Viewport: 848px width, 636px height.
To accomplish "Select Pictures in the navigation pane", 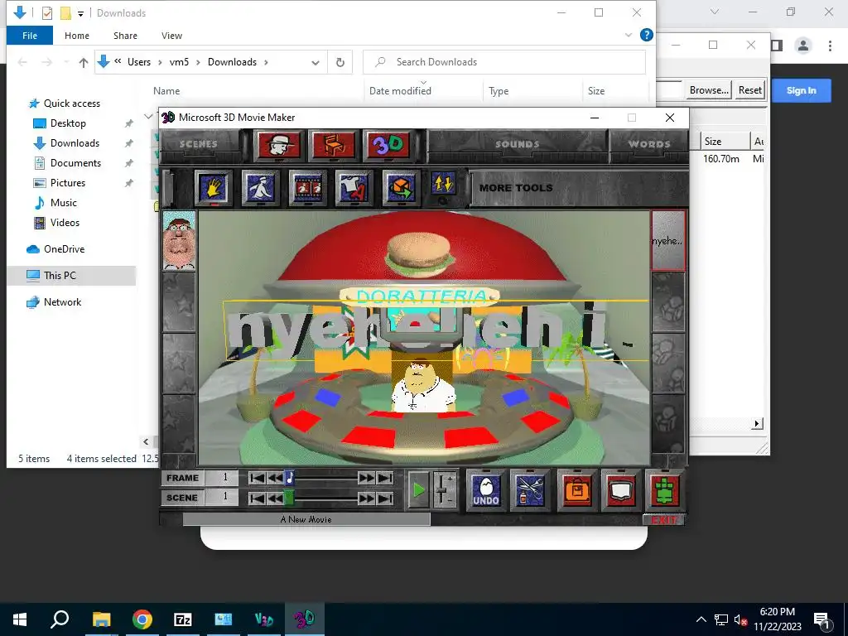I will tap(68, 183).
